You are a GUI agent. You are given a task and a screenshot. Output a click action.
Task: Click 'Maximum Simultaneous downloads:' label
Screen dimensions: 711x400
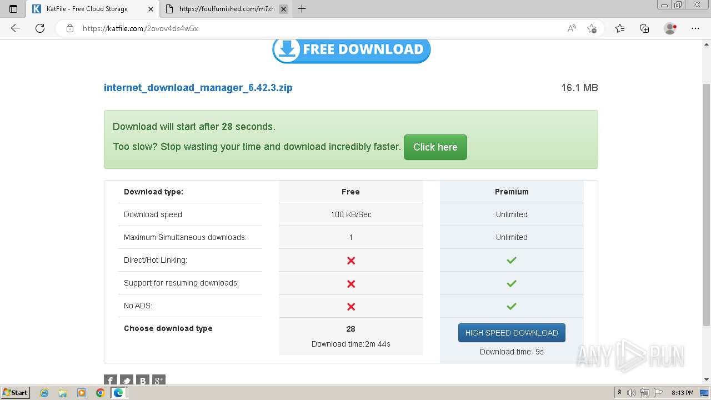pyautogui.click(x=185, y=237)
